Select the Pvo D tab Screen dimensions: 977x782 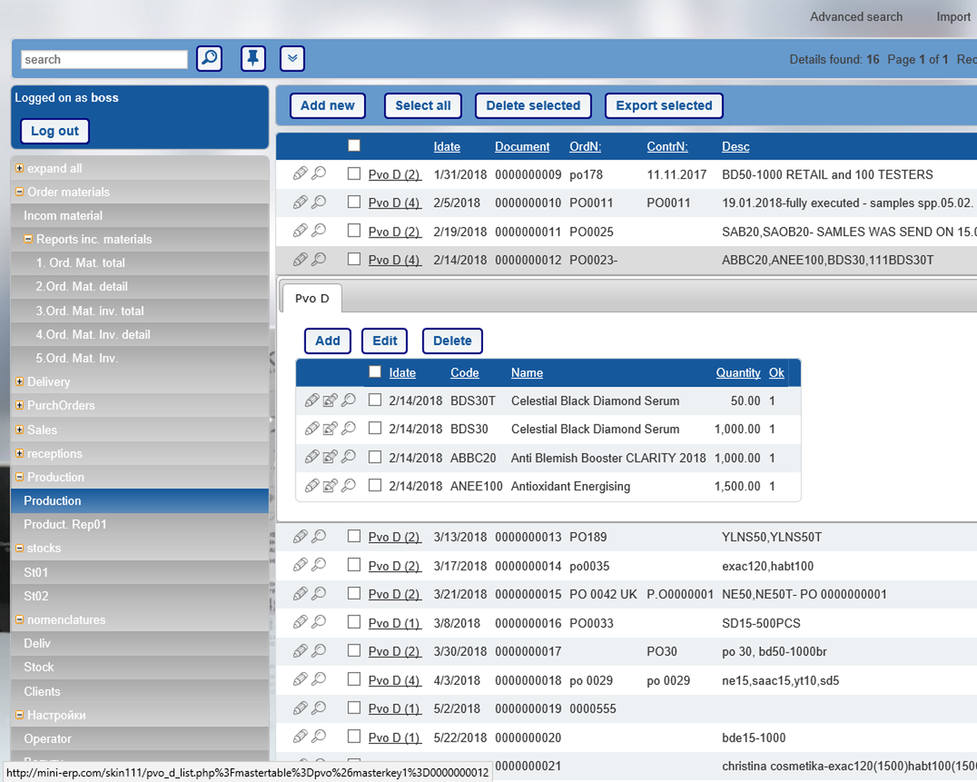pyautogui.click(x=312, y=299)
